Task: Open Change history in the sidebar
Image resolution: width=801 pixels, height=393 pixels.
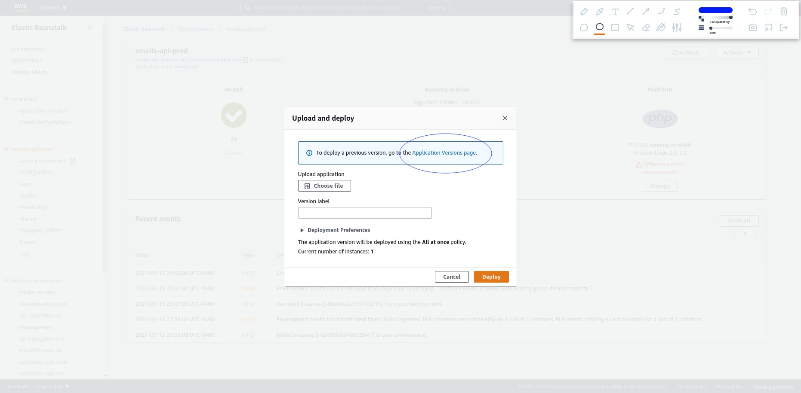Action: pos(30,72)
